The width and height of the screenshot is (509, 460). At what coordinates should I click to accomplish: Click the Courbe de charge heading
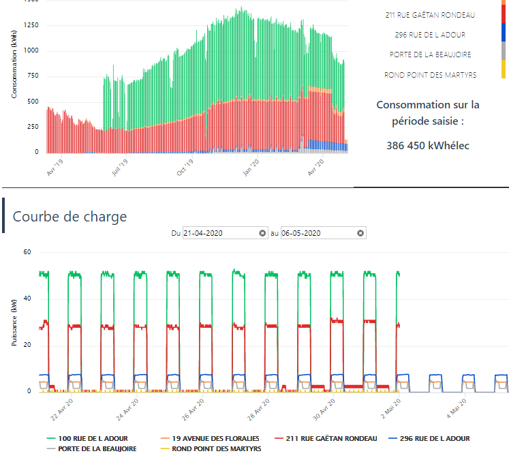(x=70, y=217)
